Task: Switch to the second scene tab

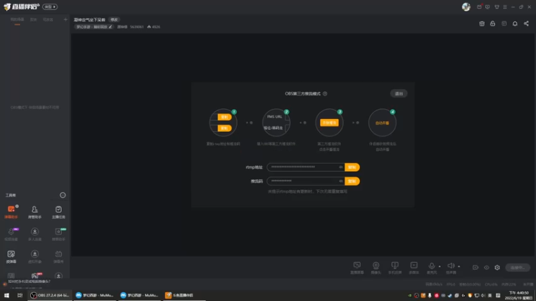Action: pos(33,20)
